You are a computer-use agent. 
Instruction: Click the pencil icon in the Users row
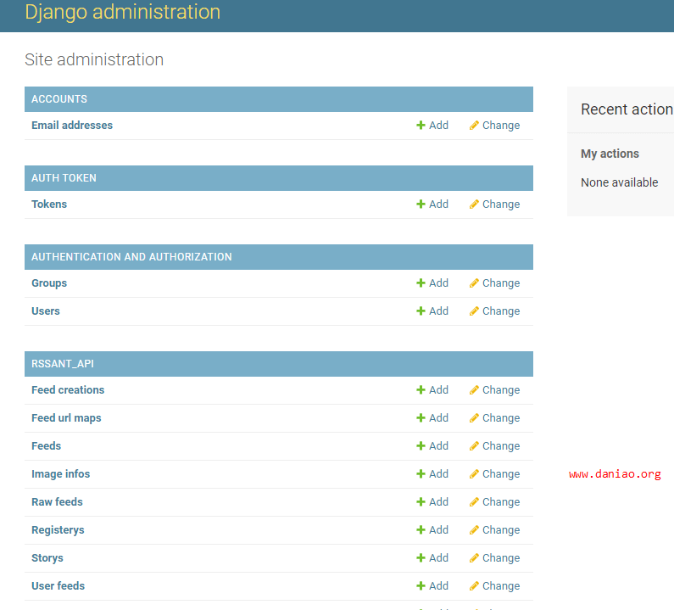point(474,311)
